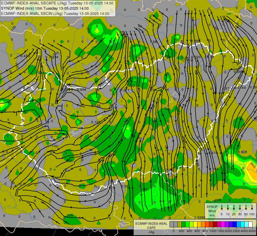This screenshot has height=236, width=257.
Task: Click the 0.120 value on map
Action: [x=96, y=122]
